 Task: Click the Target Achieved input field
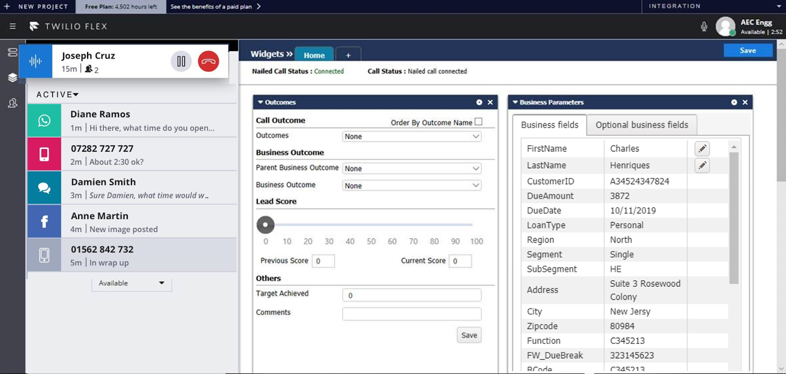pyautogui.click(x=412, y=295)
